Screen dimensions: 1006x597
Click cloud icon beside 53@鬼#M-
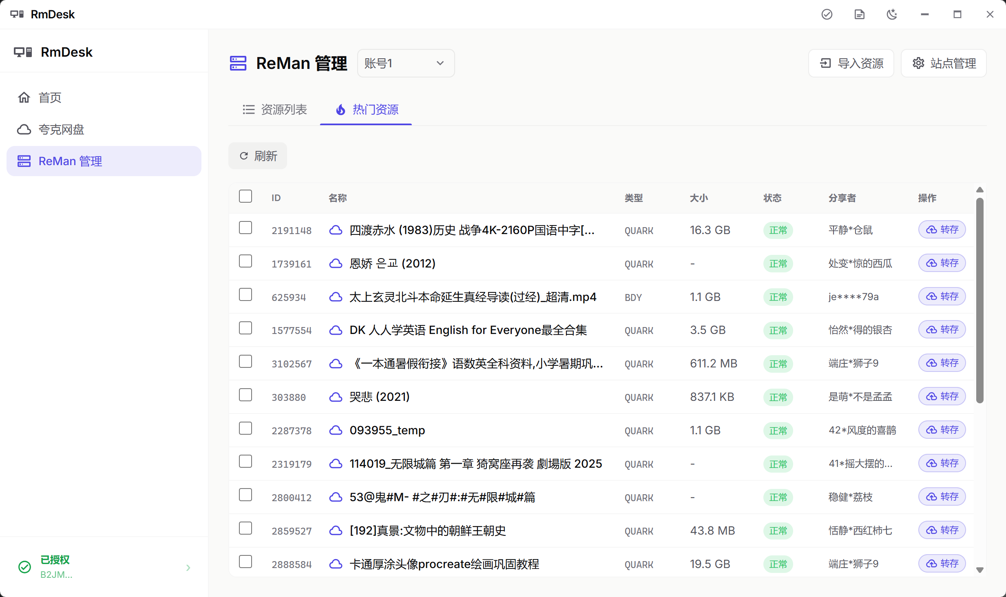[336, 497]
